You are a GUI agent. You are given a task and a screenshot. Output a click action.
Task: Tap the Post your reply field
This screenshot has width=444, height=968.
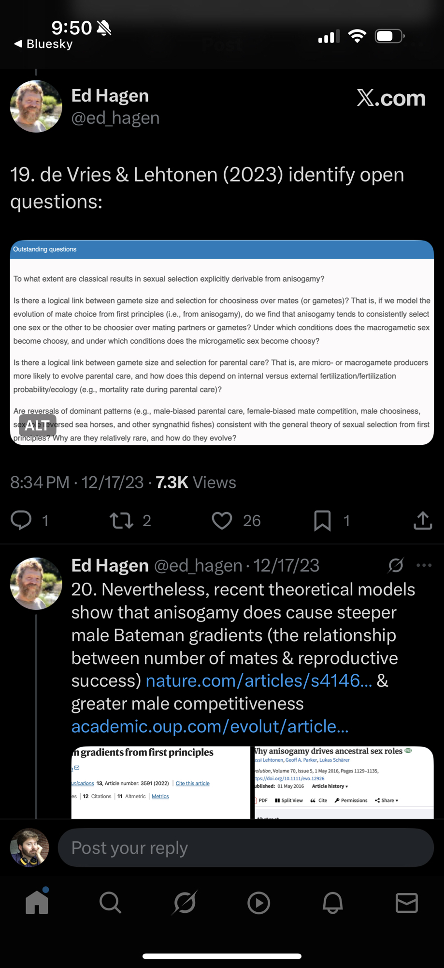[x=245, y=847]
